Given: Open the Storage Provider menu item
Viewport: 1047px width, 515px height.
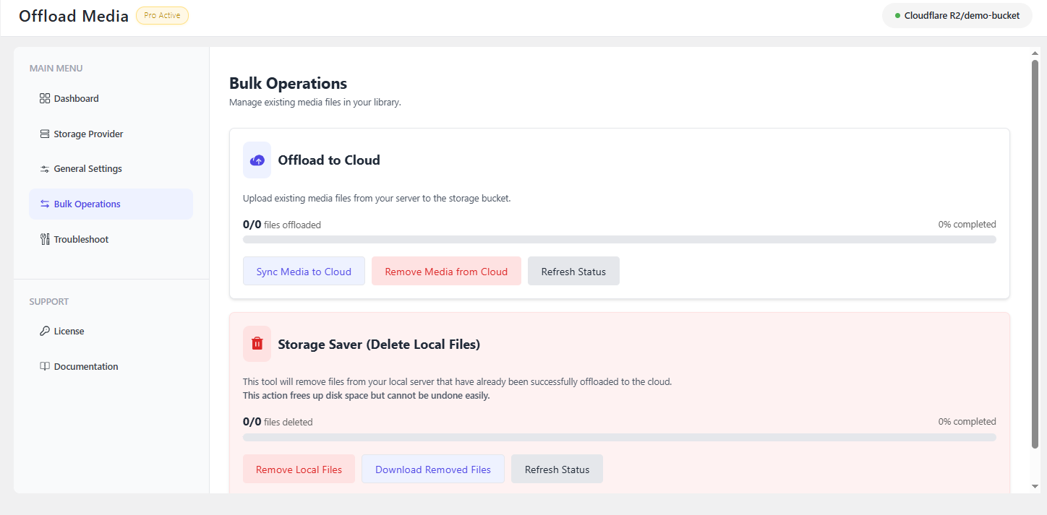Looking at the screenshot, I should click(x=88, y=134).
